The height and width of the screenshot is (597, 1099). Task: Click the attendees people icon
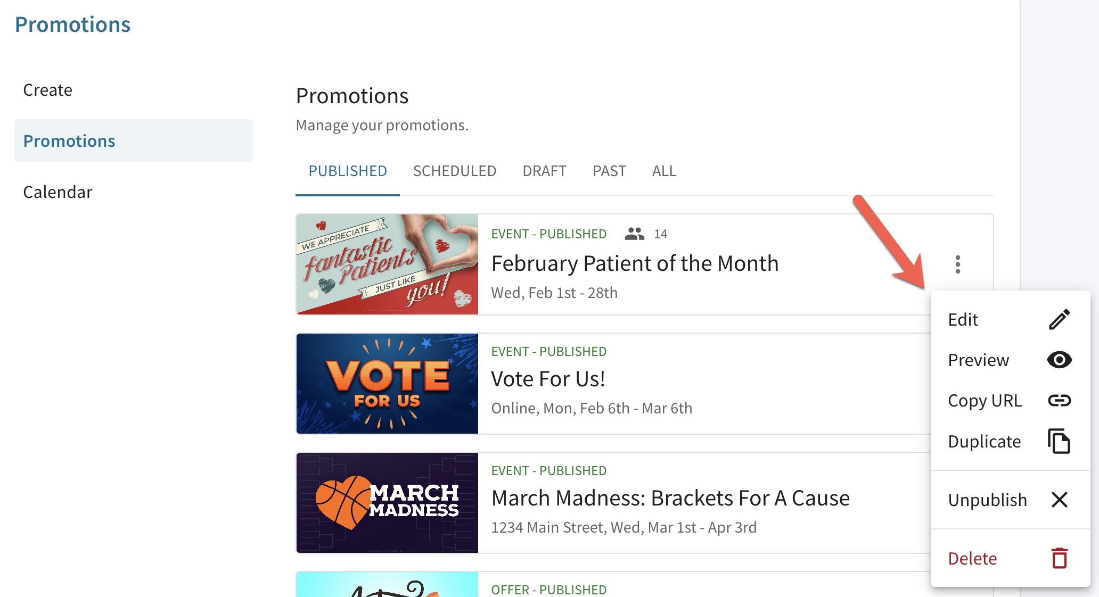tap(634, 234)
